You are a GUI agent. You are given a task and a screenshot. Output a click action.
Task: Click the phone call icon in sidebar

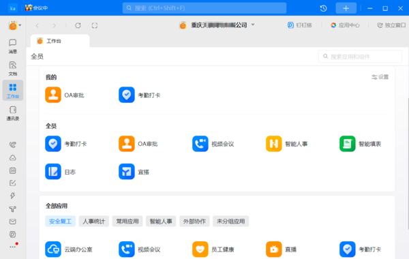click(x=12, y=144)
